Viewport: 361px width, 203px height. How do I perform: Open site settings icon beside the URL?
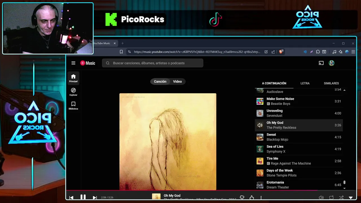pyautogui.click(x=129, y=52)
